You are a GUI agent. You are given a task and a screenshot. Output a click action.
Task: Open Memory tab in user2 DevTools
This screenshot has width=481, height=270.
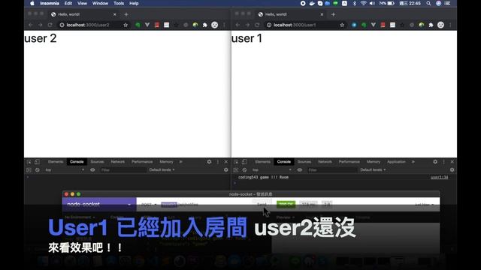(166, 162)
